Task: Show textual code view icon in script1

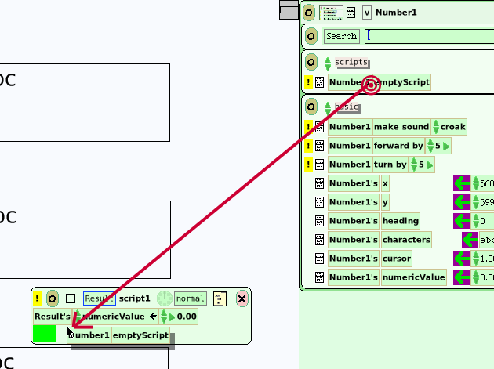Action: tap(220, 298)
